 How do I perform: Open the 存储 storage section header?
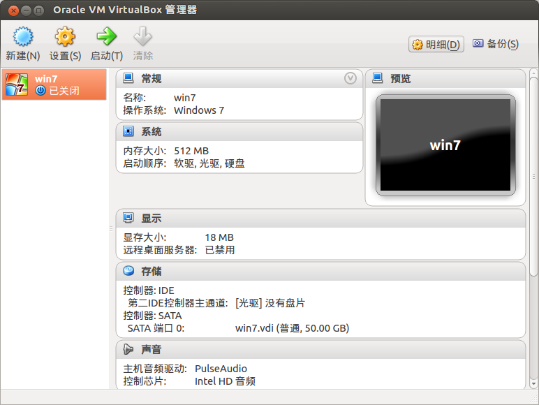click(x=320, y=271)
